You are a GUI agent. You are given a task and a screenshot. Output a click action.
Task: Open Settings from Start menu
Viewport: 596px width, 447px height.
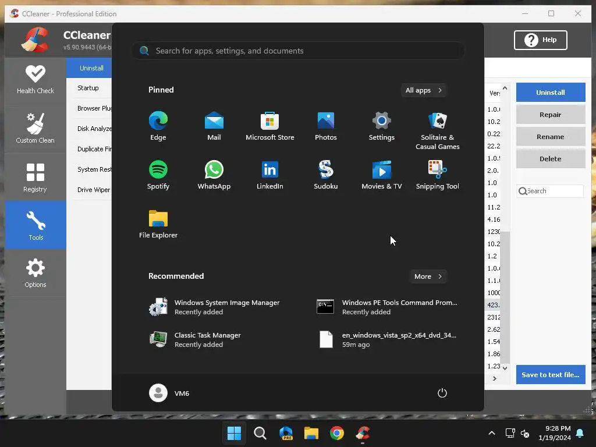(x=382, y=126)
